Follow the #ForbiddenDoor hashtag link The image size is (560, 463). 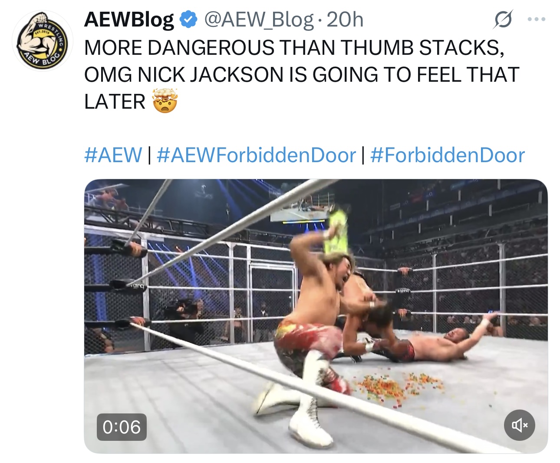(x=448, y=155)
